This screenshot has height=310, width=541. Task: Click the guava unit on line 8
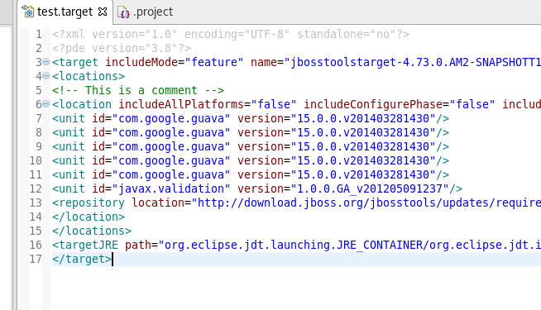tap(251, 133)
